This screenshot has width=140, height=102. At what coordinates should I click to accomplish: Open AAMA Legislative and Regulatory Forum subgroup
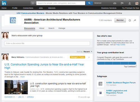[x=116, y=92]
